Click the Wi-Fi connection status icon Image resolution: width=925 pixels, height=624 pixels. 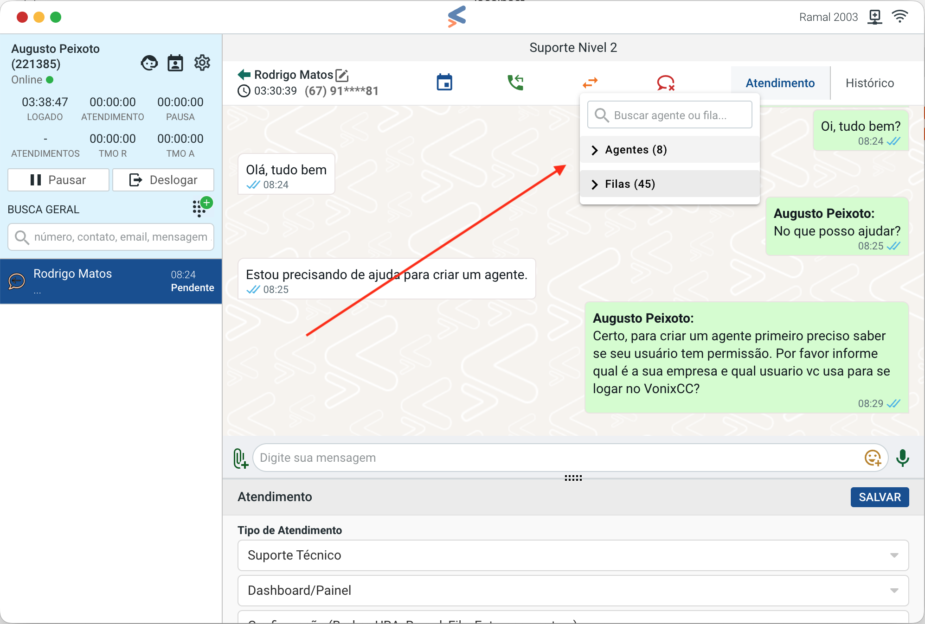click(900, 17)
